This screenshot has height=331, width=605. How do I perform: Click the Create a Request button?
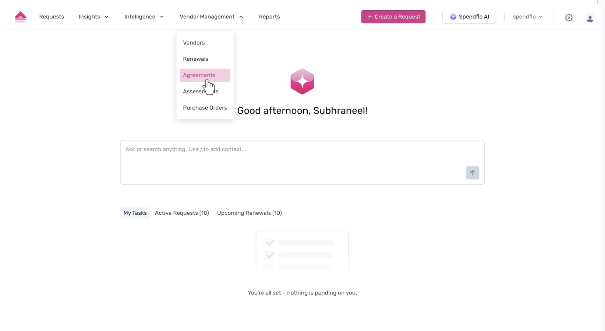[x=393, y=17]
